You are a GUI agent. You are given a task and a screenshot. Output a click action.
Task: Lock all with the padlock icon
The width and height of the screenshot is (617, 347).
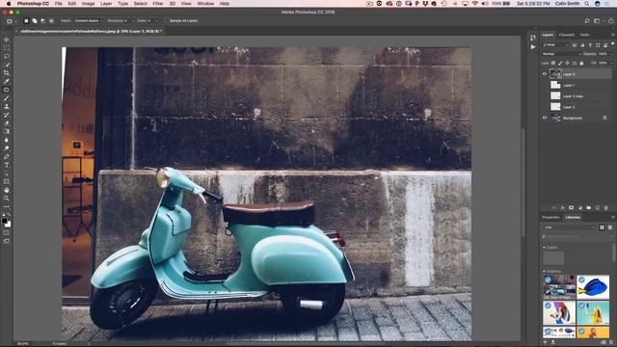(x=581, y=63)
